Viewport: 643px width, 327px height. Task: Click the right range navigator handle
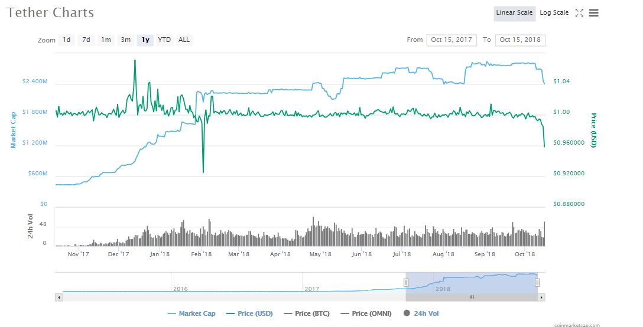click(x=537, y=283)
